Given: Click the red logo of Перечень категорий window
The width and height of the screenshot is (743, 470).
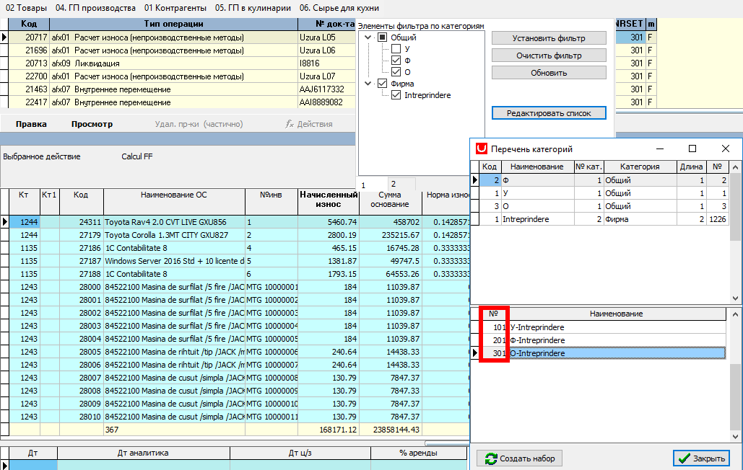Looking at the screenshot, I should click(482, 148).
